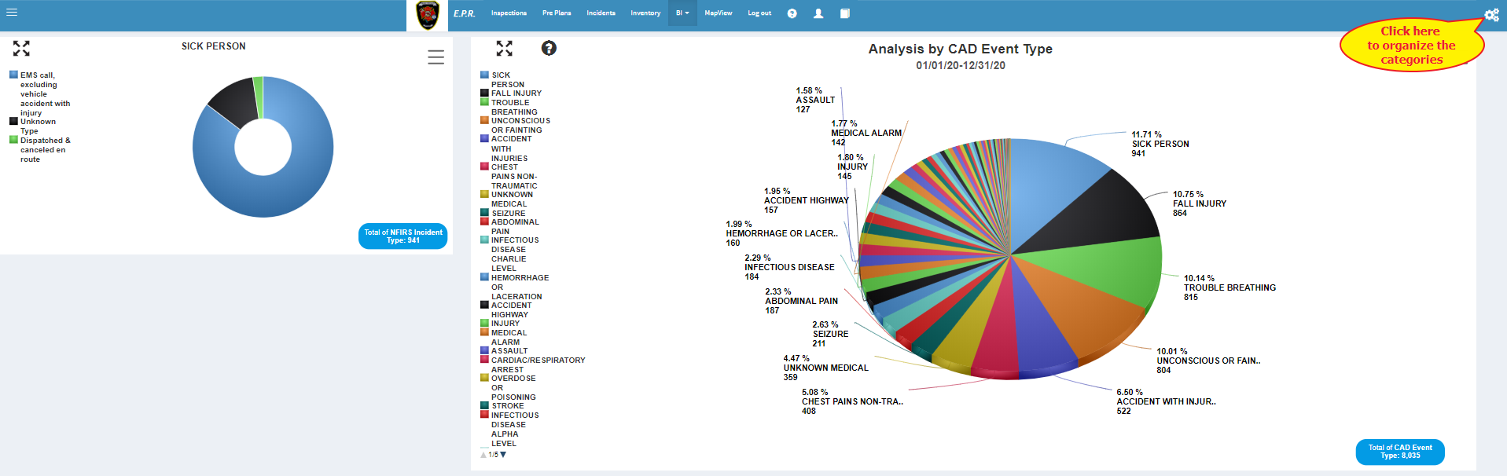Image resolution: width=1507 pixels, height=476 pixels.
Task: Click the 'CHEST PAINS NON-TRA..' data label
Action: pos(852,401)
